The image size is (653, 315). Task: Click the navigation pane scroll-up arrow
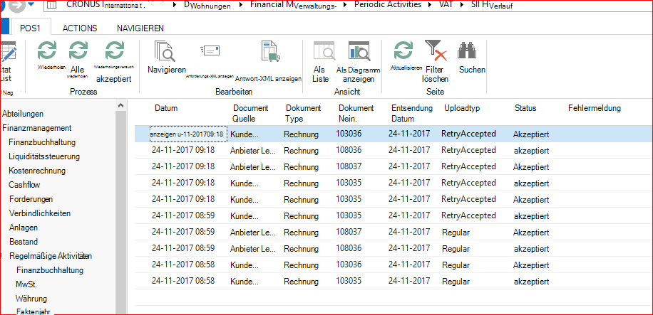click(120, 106)
